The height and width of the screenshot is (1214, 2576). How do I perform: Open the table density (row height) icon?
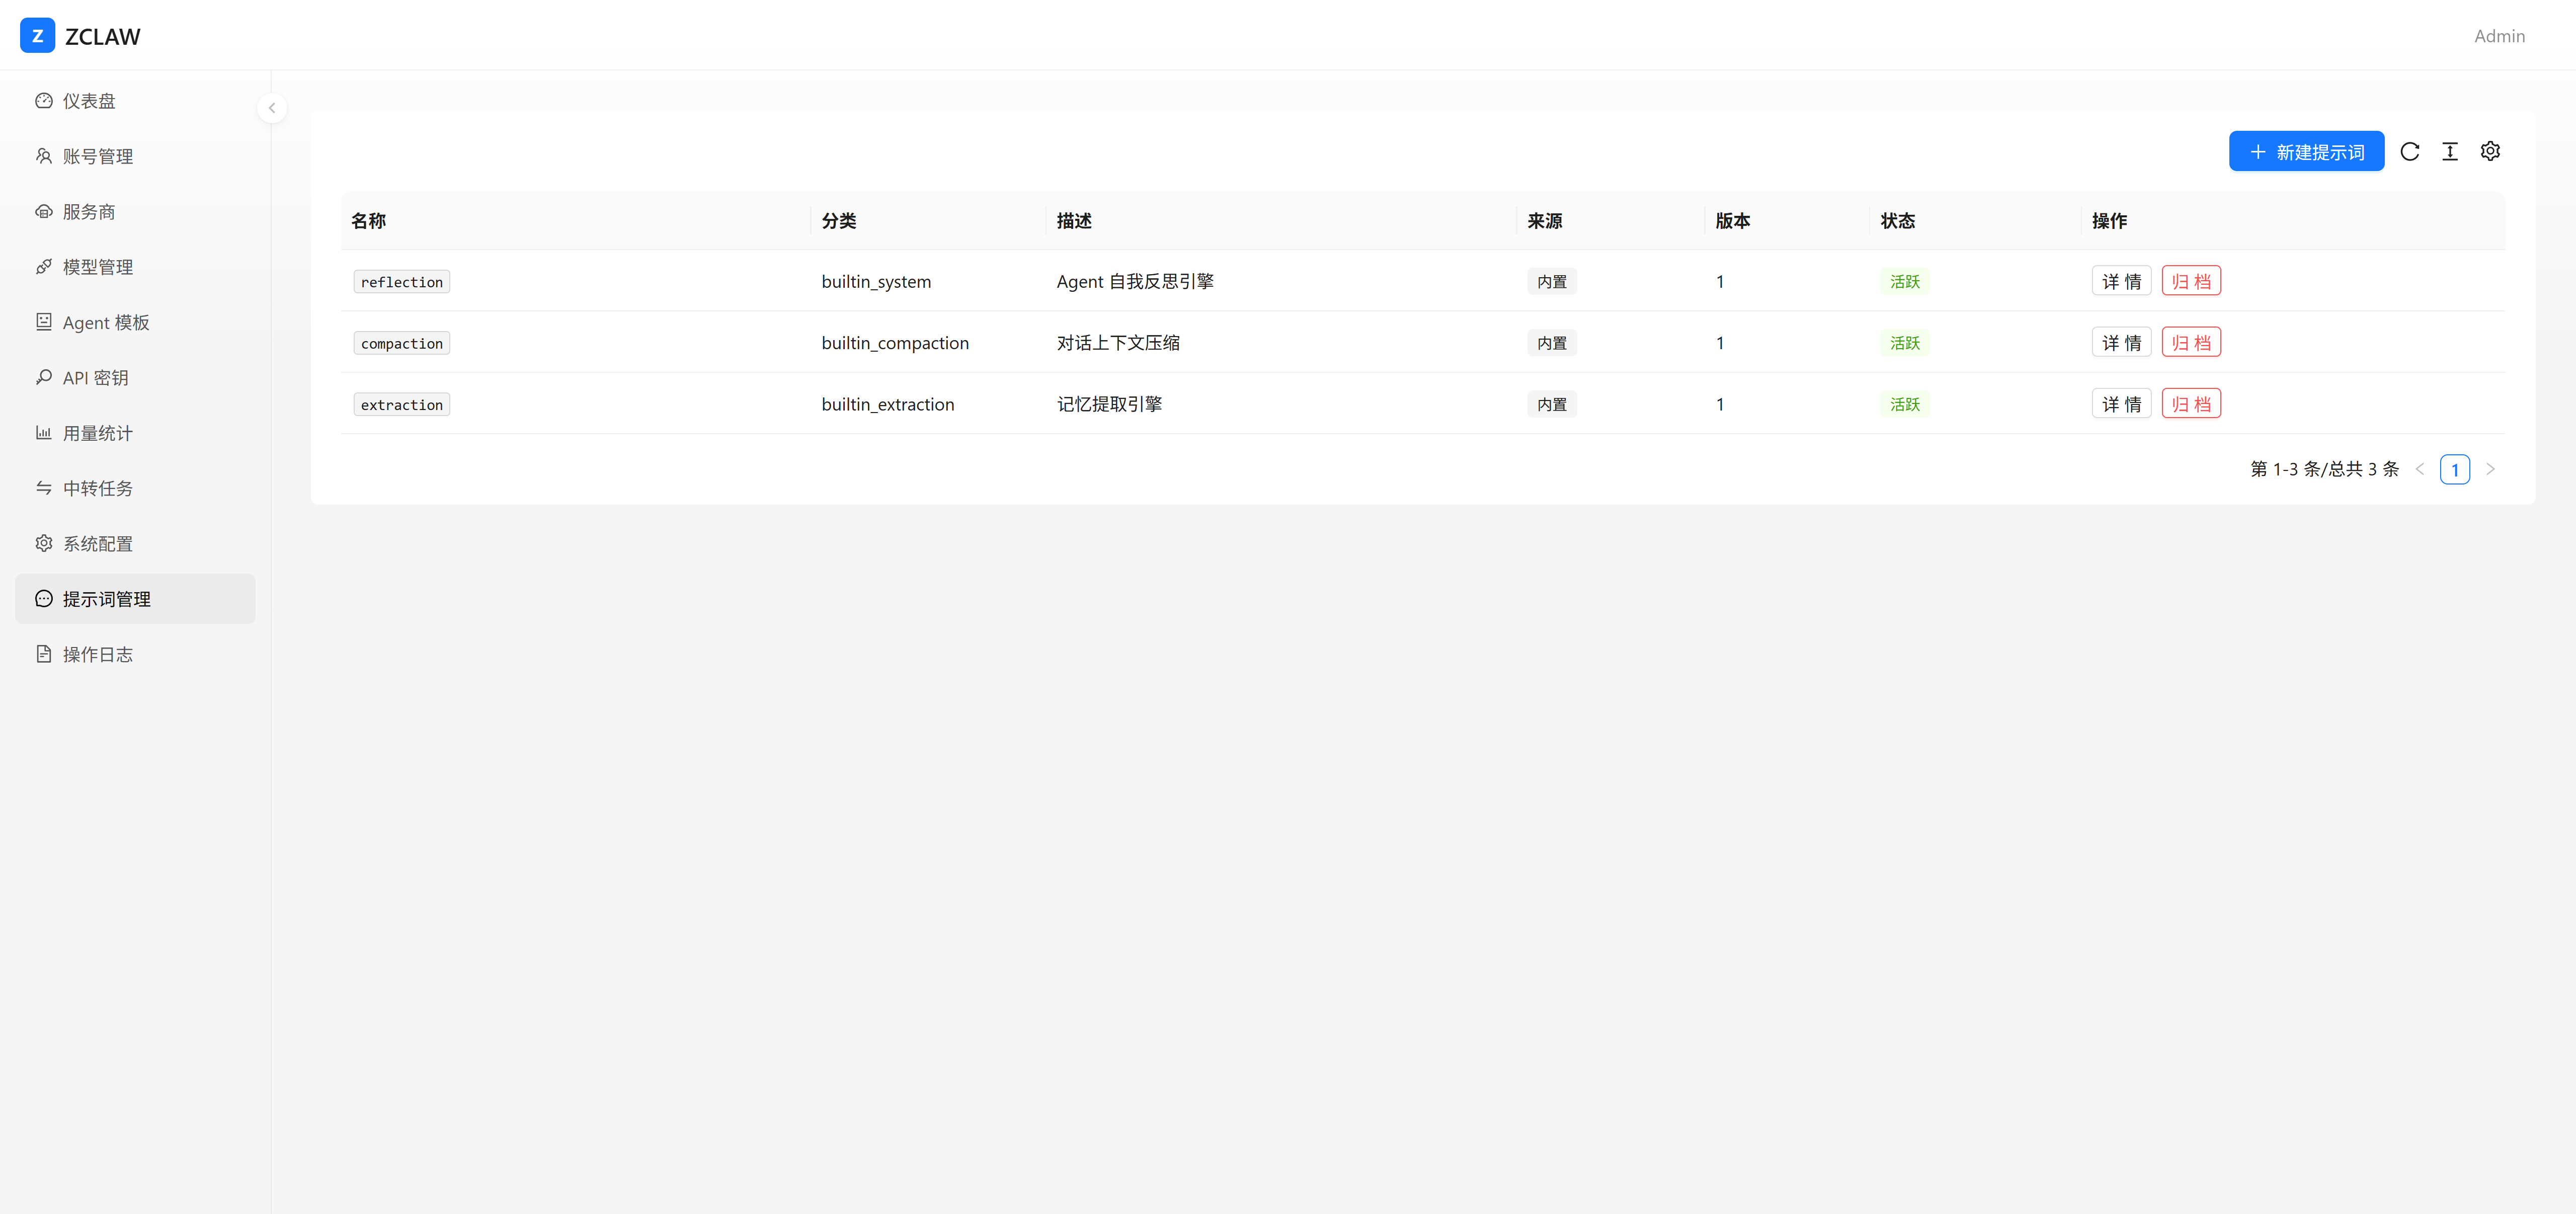pos(2449,151)
